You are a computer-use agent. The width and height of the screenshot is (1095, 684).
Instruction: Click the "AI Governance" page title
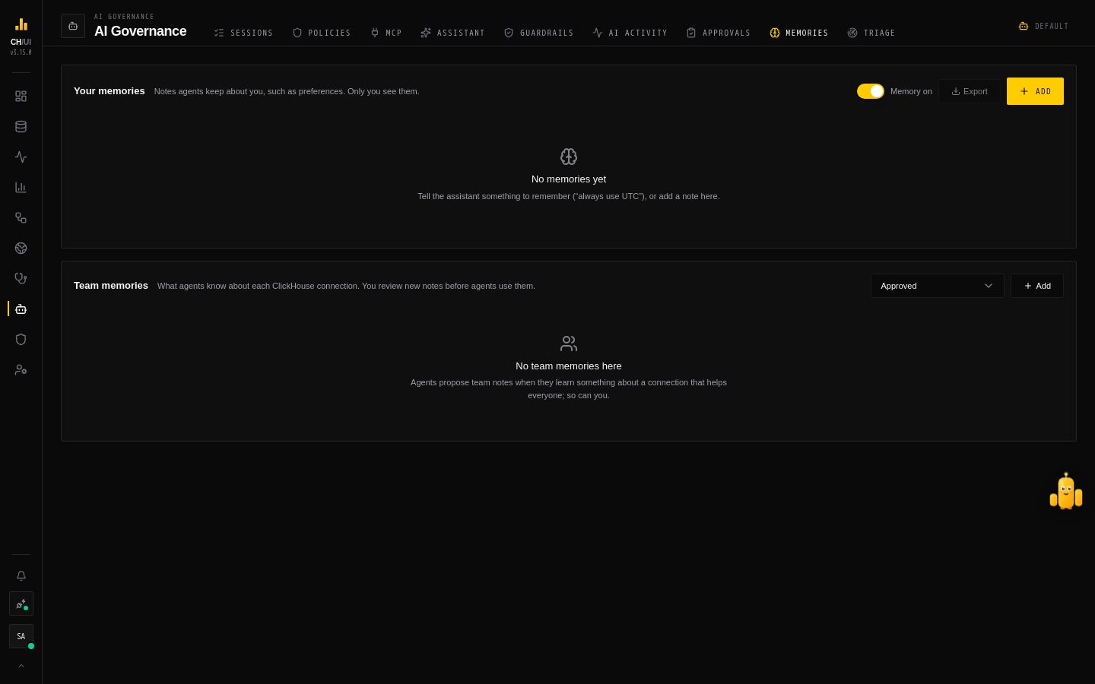(141, 31)
